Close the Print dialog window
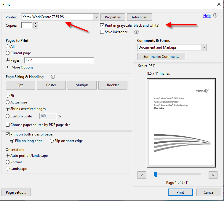 click(x=219, y=4)
